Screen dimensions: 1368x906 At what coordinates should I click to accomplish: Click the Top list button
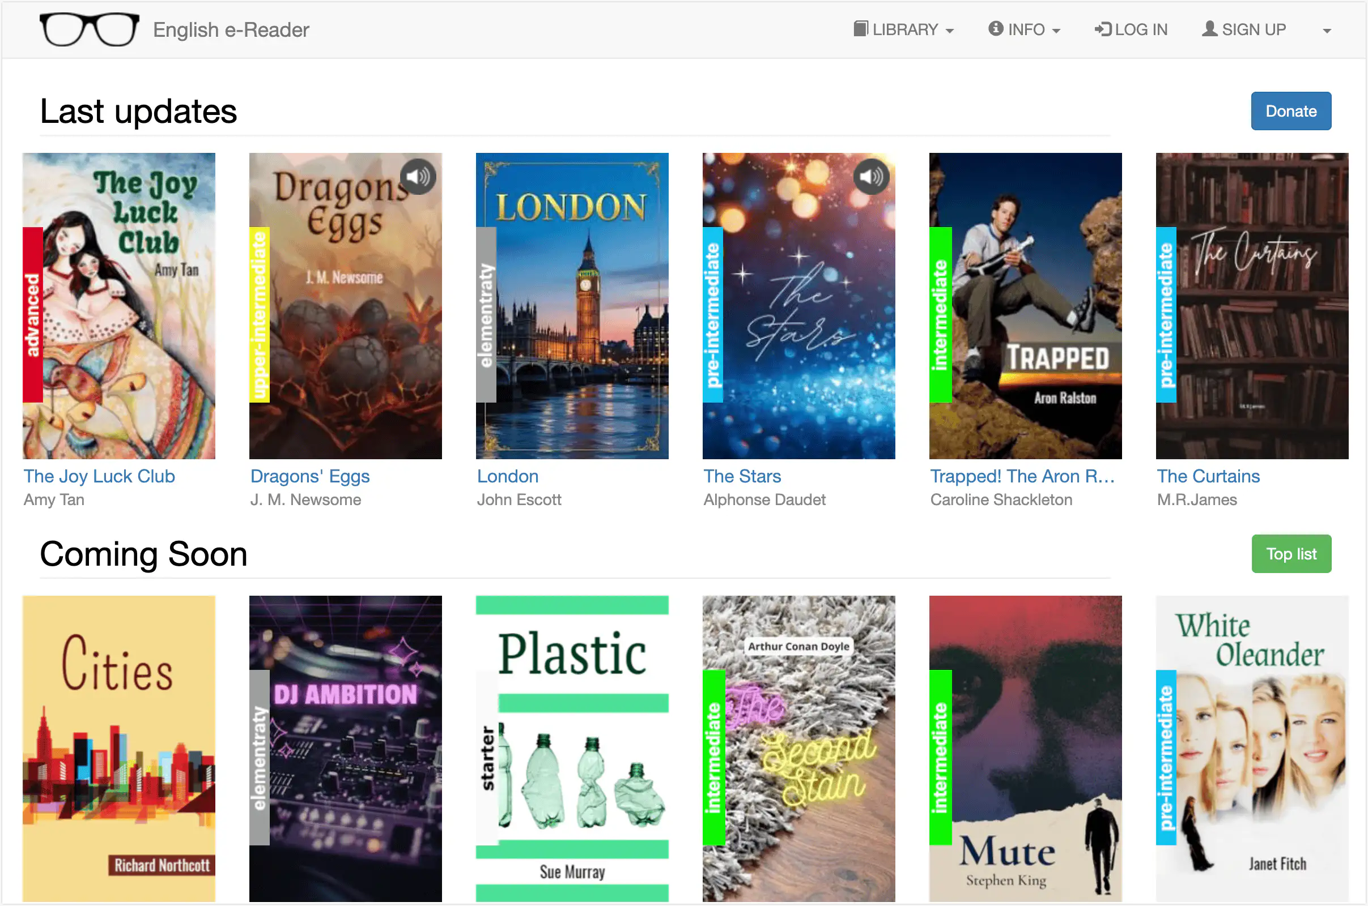click(1291, 554)
